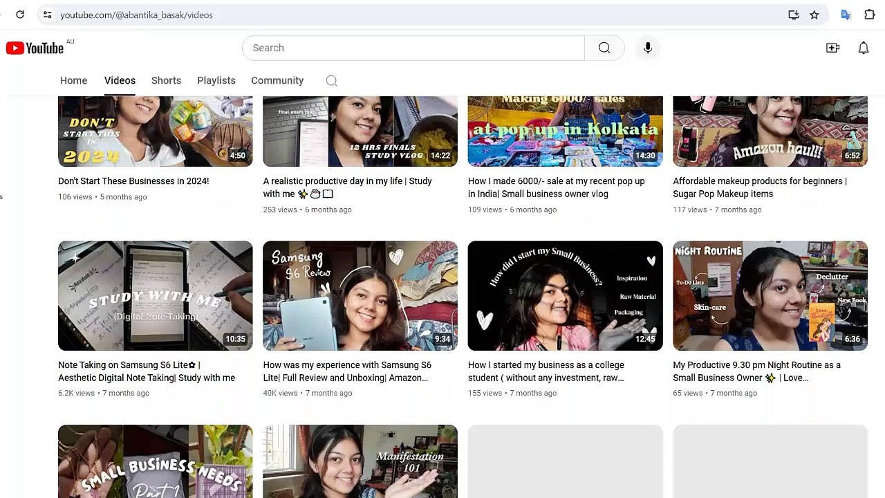
Task: Select the Home channel tab
Action: coord(73,80)
